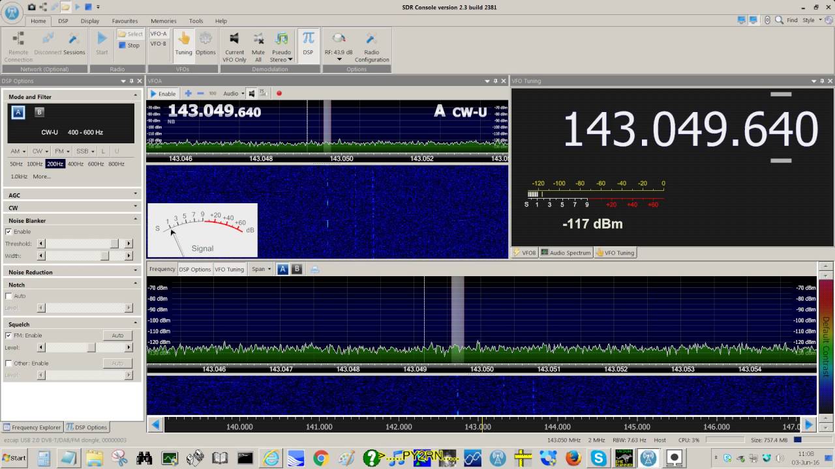
Task: Expand the Noise Reduction section
Action: tap(72, 272)
